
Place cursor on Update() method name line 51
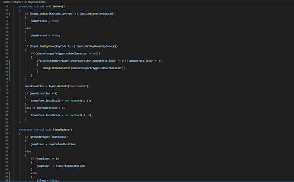pos(59,6)
